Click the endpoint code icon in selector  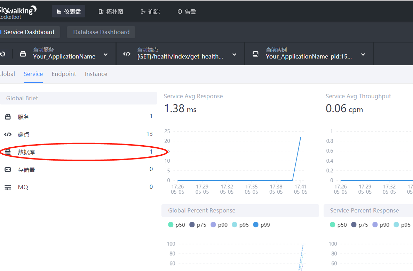tap(127, 54)
